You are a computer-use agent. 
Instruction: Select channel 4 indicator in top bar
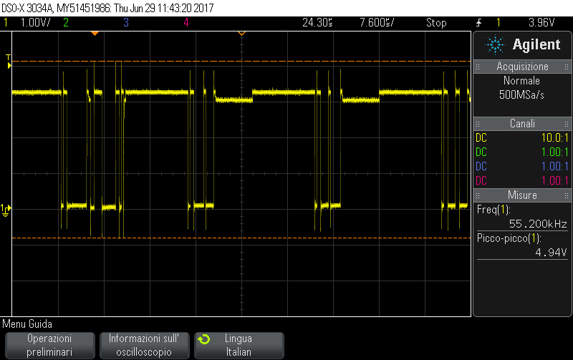[186, 23]
